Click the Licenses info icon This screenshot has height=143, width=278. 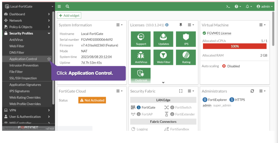(167, 25)
